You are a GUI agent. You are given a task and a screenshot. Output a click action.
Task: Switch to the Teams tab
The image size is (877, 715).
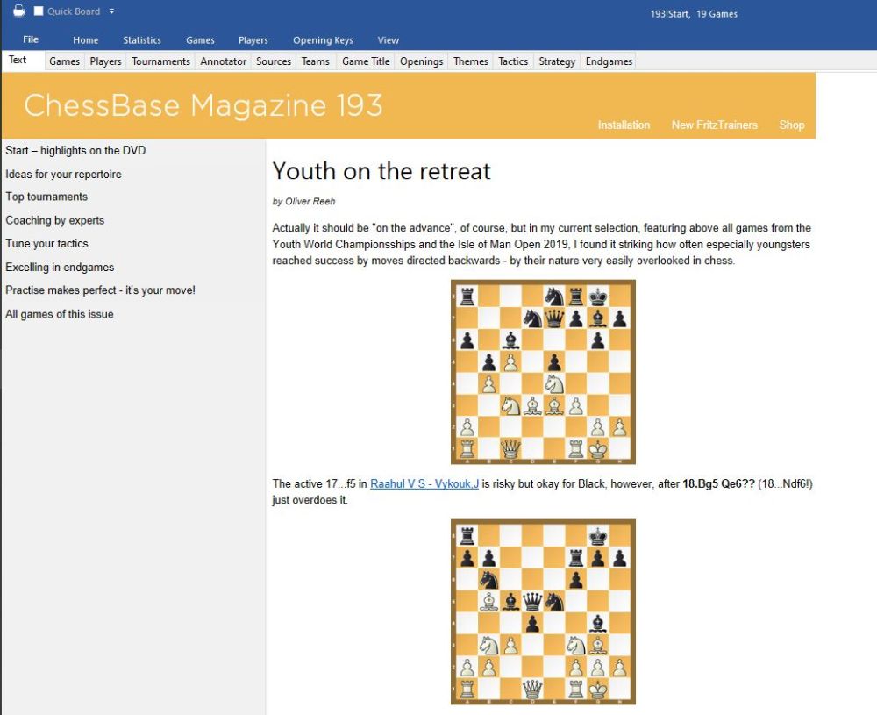click(x=316, y=61)
